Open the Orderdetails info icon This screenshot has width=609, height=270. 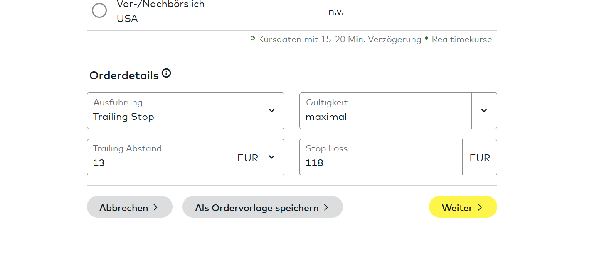[166, 74]
